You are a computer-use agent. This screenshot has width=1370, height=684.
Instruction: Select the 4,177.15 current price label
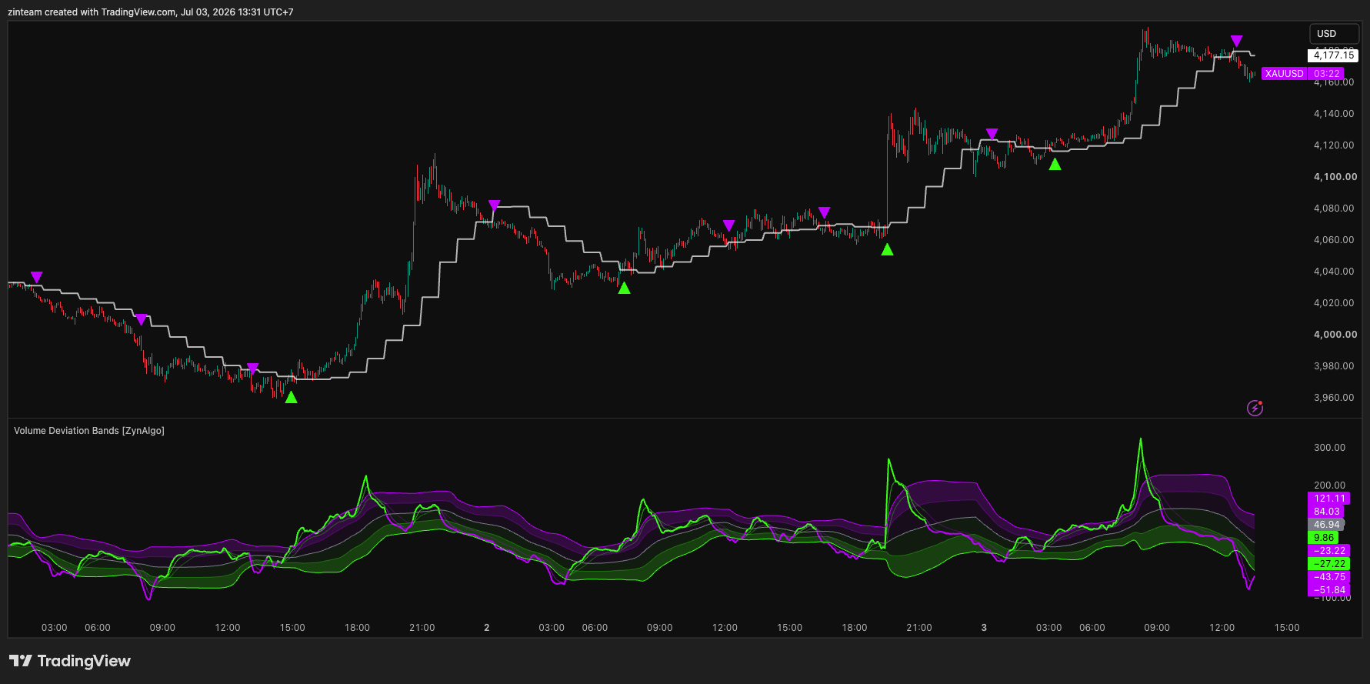coord(1333,55)
